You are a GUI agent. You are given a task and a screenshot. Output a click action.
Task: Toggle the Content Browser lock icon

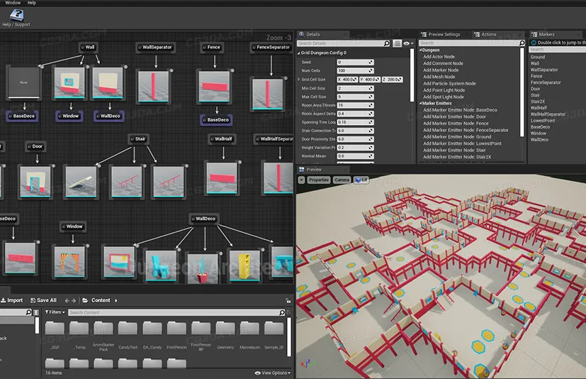288,300
